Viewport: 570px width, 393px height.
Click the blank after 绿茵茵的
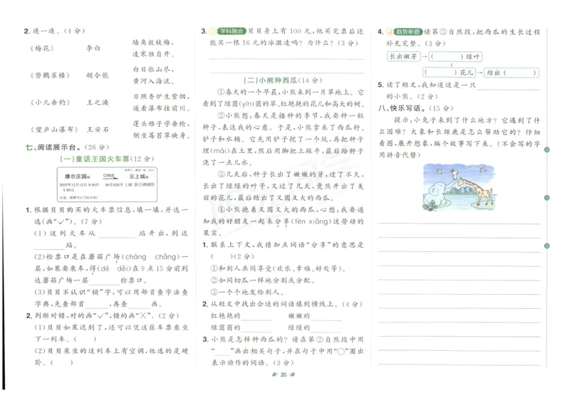[x=256, y=328]
